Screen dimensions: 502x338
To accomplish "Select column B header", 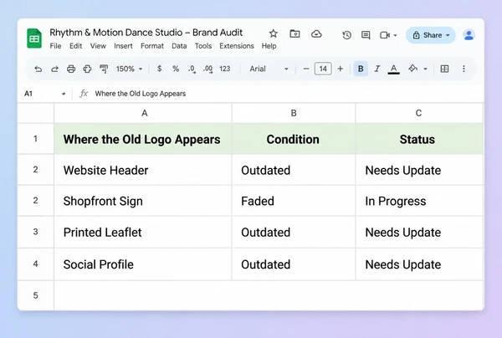I will click(x=294, y=113).
